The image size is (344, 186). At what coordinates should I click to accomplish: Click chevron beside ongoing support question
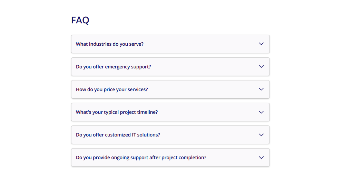[261, 157]
